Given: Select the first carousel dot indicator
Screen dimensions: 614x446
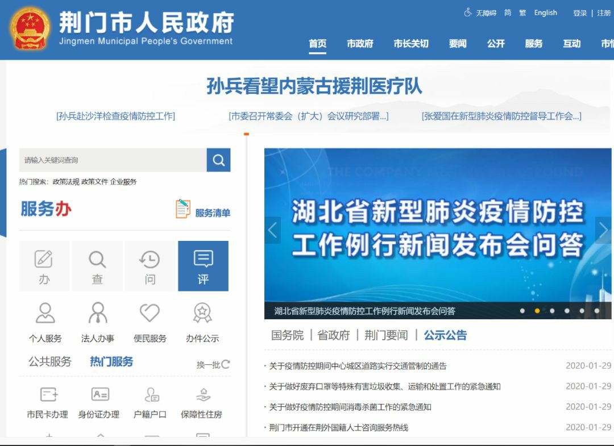Looking at the screenshot, I should pyautogui.click(x=522, y=311).
